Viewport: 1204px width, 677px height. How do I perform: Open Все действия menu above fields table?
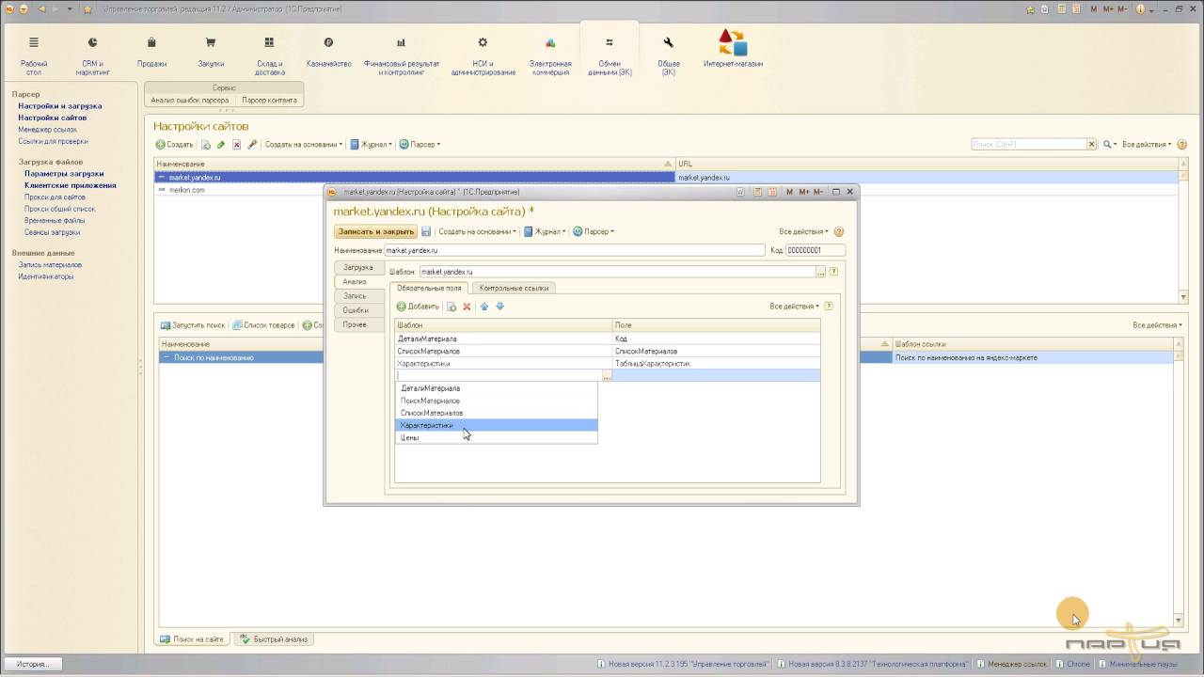[795, 307]
